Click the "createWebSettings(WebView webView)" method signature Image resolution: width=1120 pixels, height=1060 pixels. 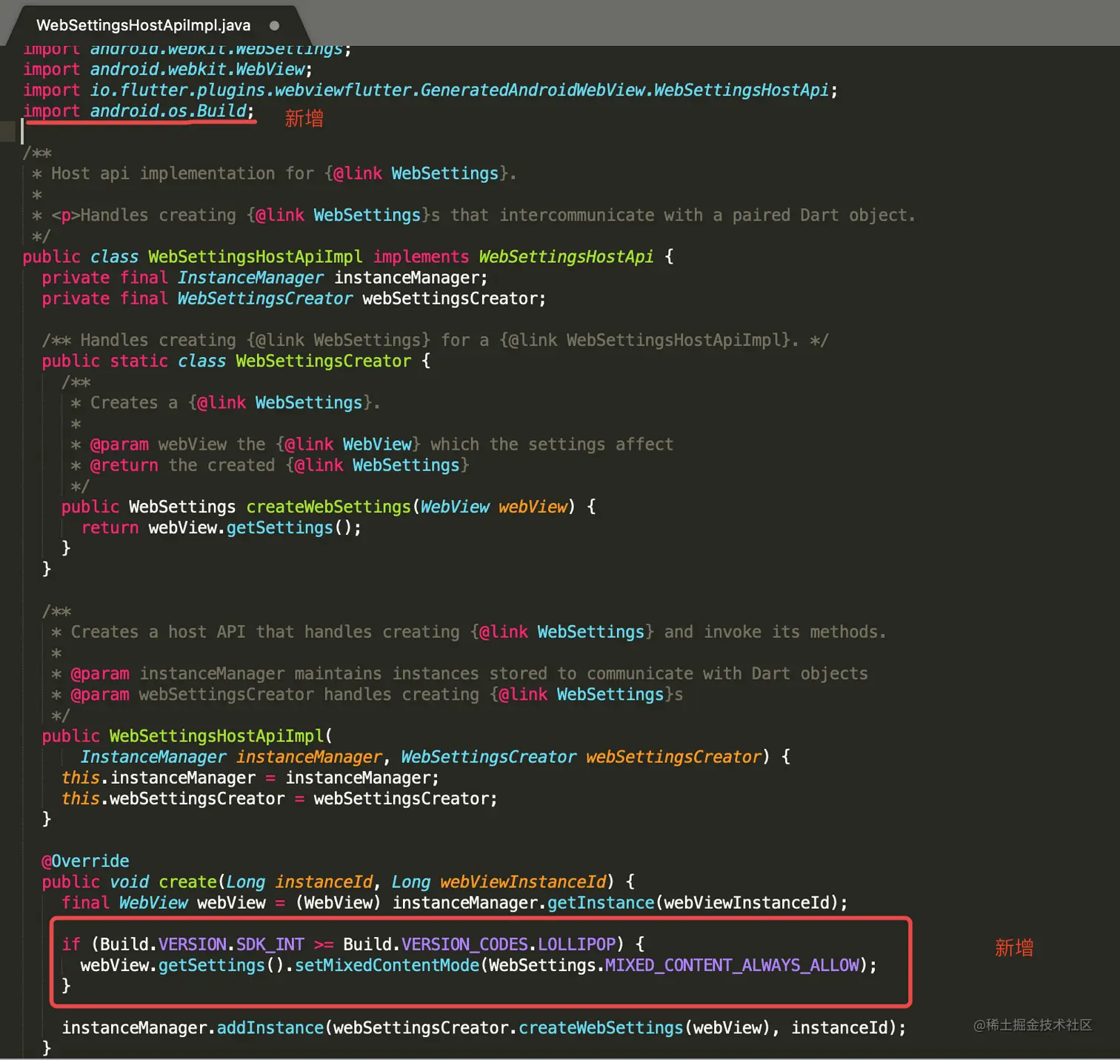[329, 506]
